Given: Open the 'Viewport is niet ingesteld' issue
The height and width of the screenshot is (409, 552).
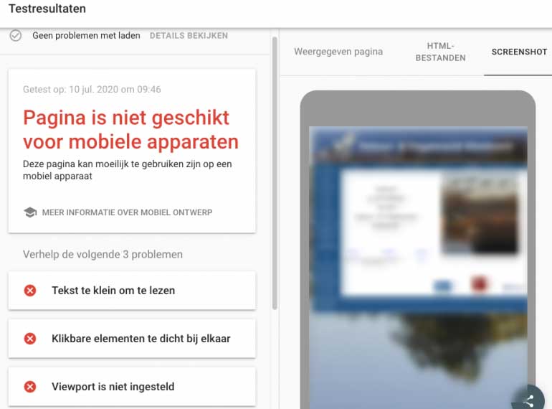Looking at the screenshot, I should click(x=132, y=387).
